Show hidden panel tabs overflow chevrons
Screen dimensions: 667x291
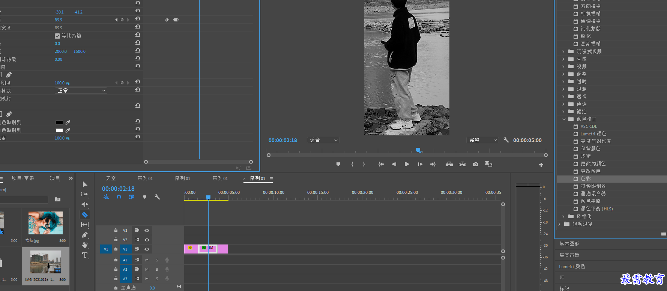point(71,178)
